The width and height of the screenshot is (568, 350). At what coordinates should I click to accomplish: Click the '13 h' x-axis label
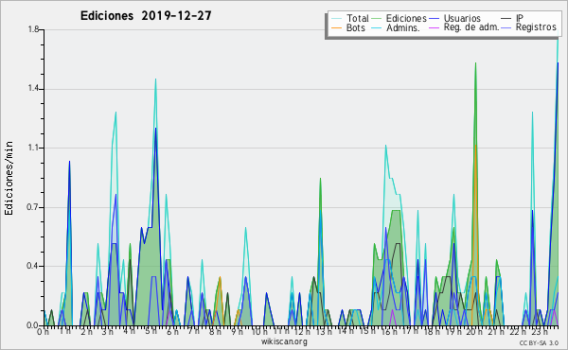click(x=323, y=331)
